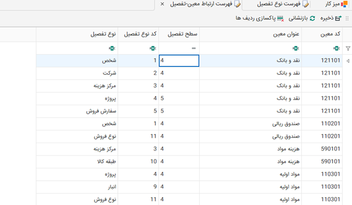
Task: Click the active سطح تفصیل edit cell in شخص row
Action: coord(179,61)
